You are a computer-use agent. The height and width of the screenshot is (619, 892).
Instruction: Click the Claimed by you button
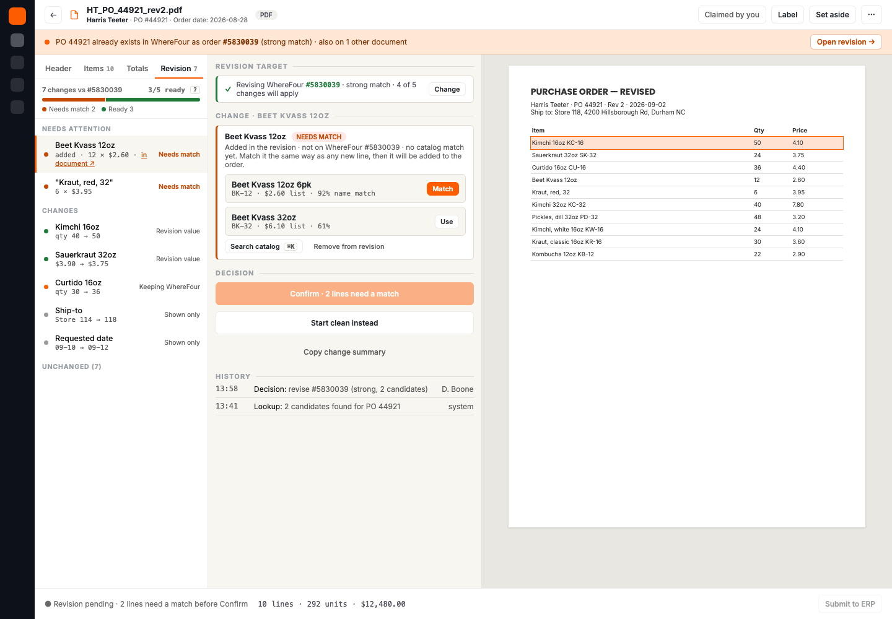[732, 15]
